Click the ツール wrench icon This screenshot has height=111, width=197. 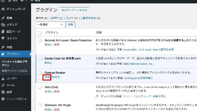(x=3, y=85)
